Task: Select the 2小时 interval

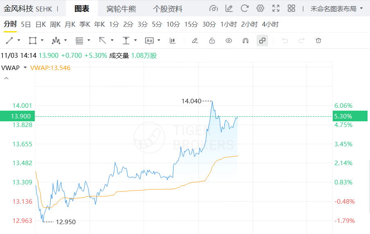Action: point(249,24)
